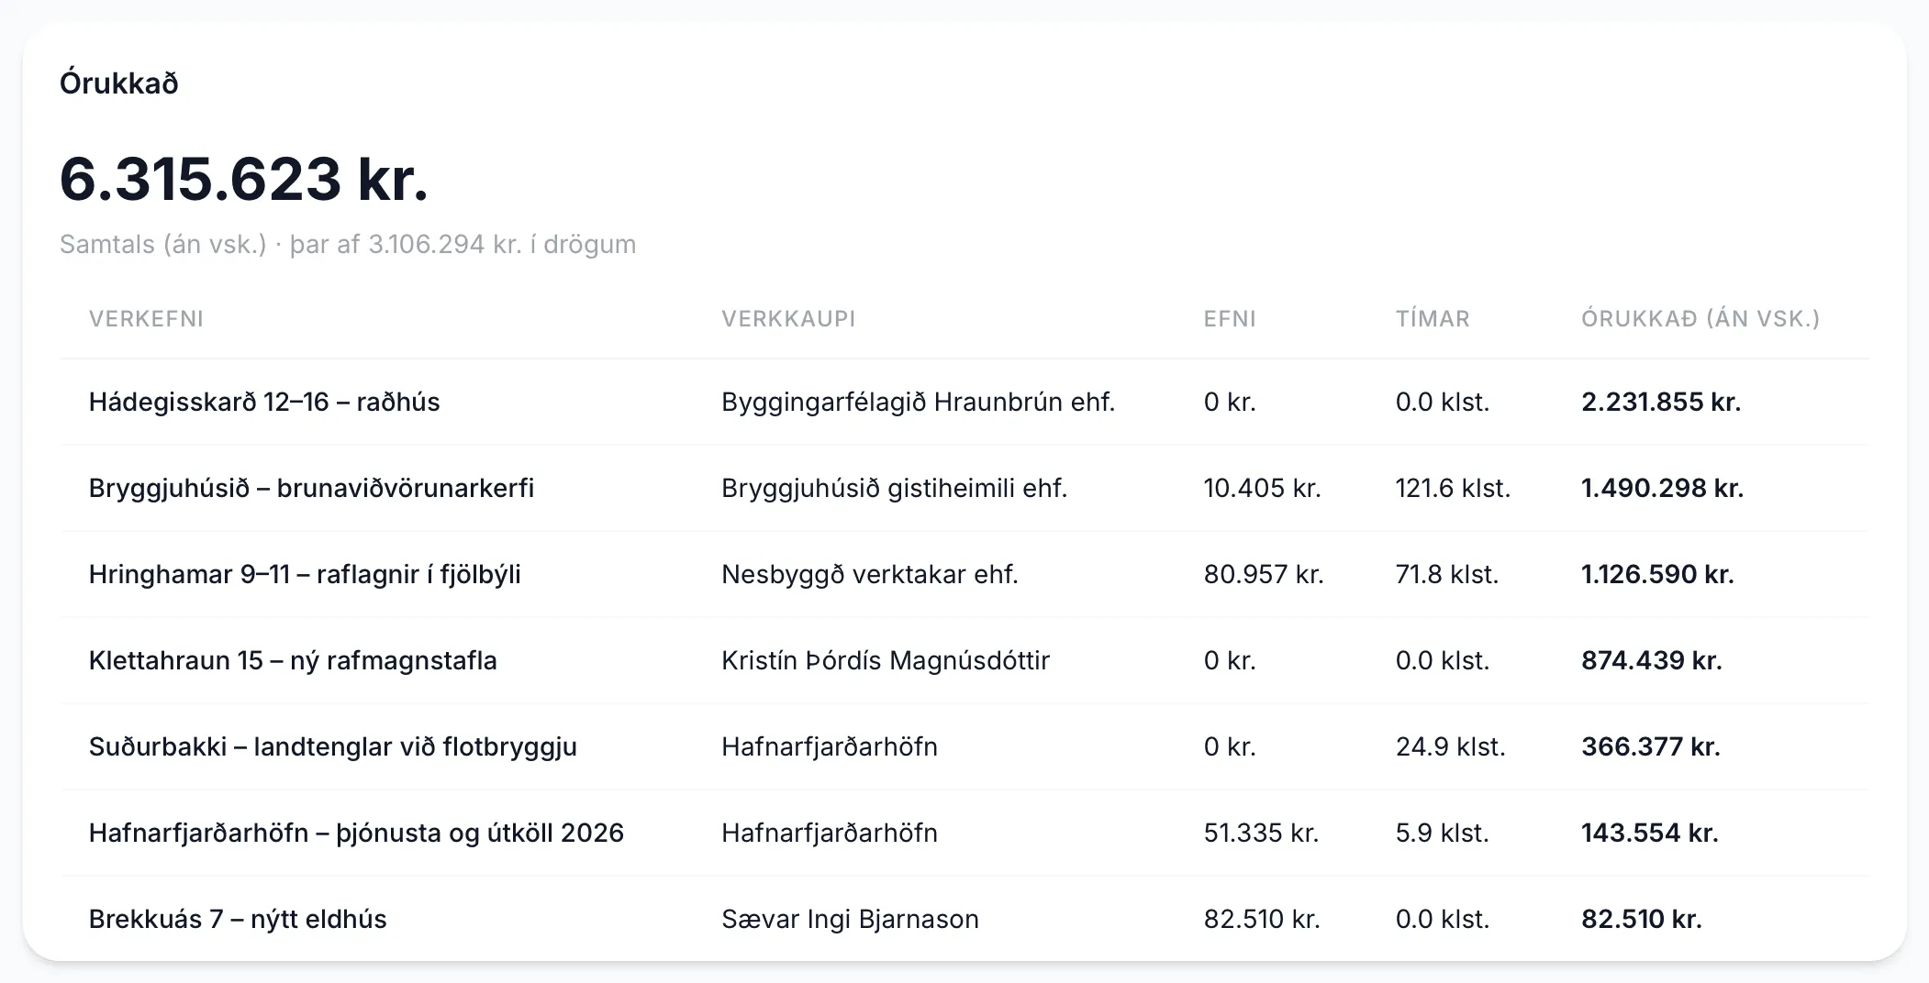Select unbilled amount 366.377 kr.
Viewport: 1929px width, 983px height.
pos(1651,746)
